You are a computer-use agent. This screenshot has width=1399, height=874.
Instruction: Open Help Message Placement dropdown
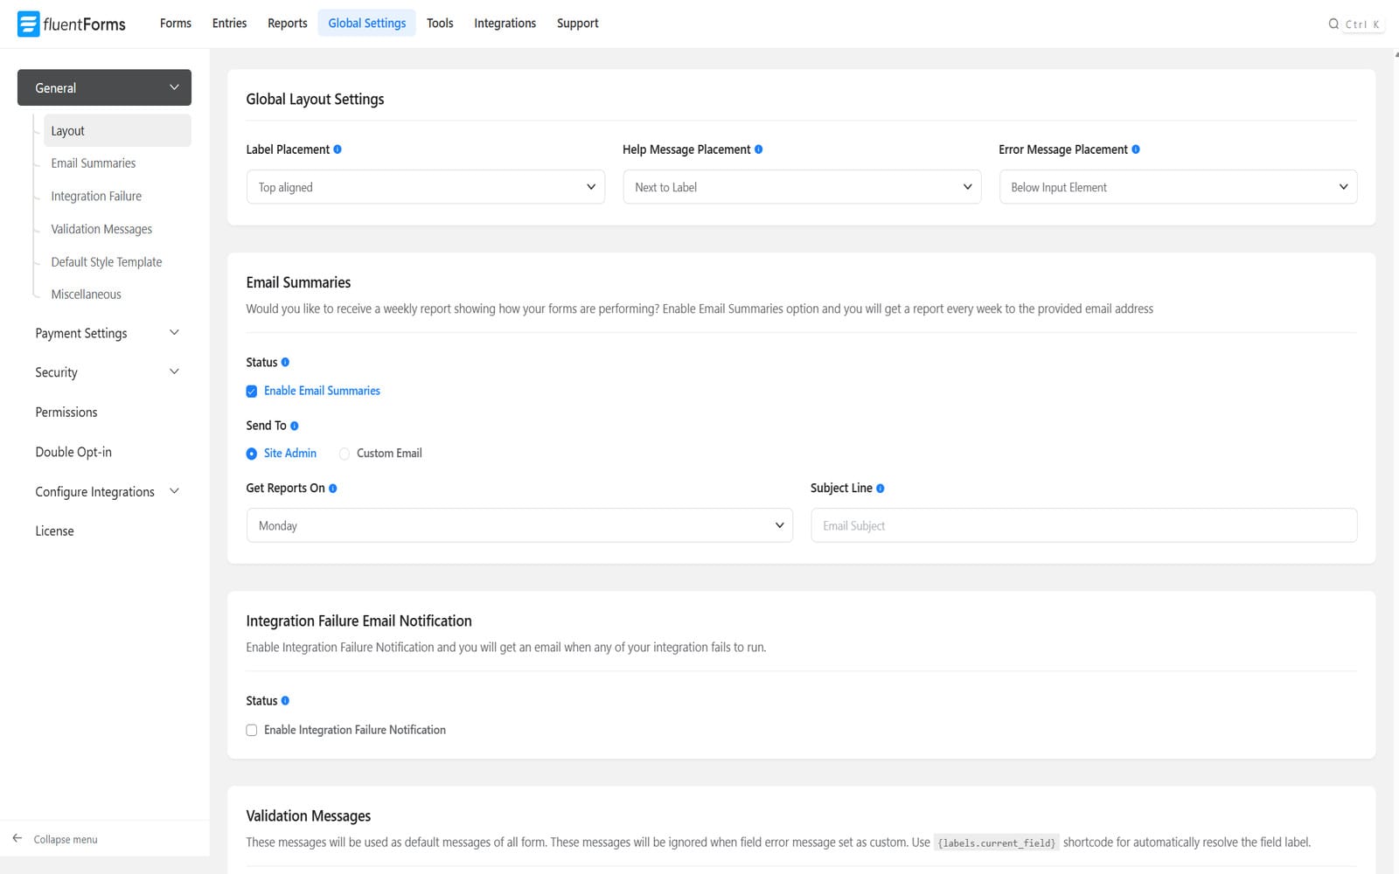(x=802, y=187)
